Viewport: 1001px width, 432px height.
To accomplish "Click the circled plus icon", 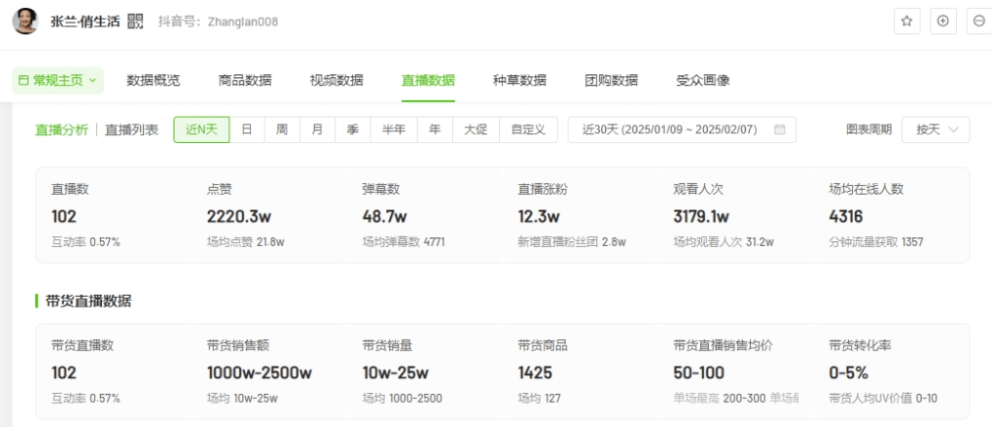I will point(943,21).
